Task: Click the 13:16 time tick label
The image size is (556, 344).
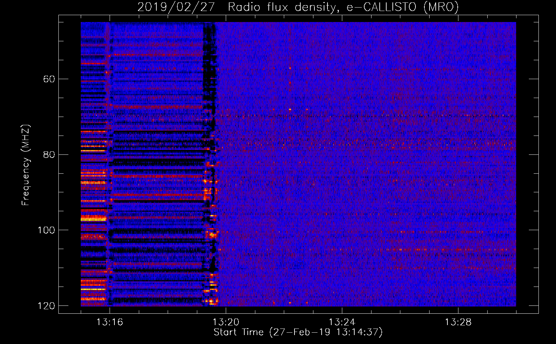Action: (x=110, y=322)
